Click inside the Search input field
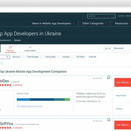This screenshot has width=131, height=131. [x=101, y=16]
